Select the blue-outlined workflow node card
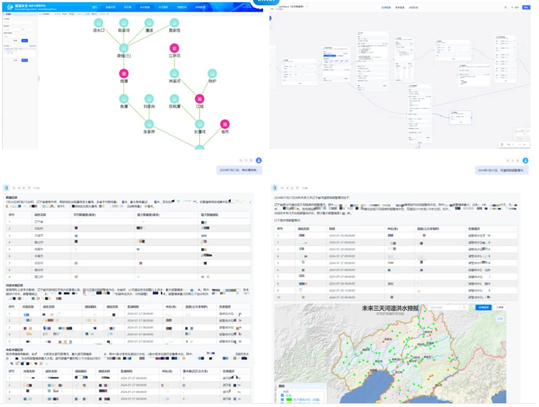The image size is (539, 407). point(461,118)
